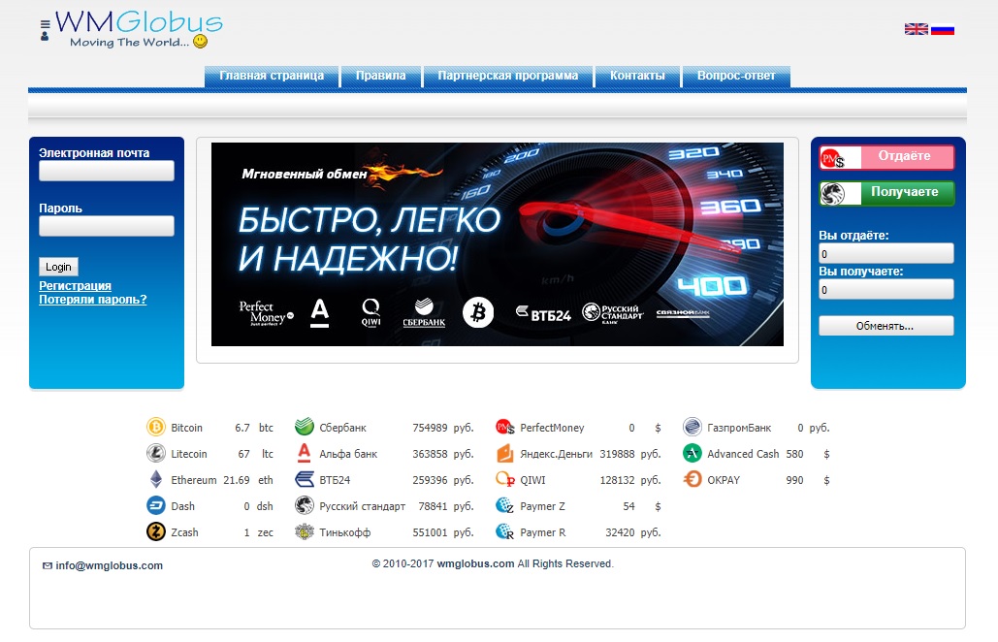Click the Moving The World slogan text
The width and height of the screenshot is (998, 642).
129,42
